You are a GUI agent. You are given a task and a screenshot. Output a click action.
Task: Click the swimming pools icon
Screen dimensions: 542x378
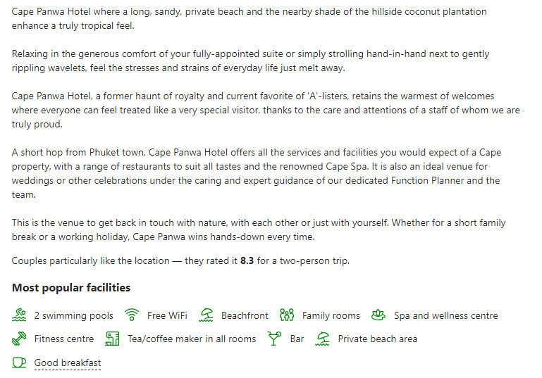point(19,315)
